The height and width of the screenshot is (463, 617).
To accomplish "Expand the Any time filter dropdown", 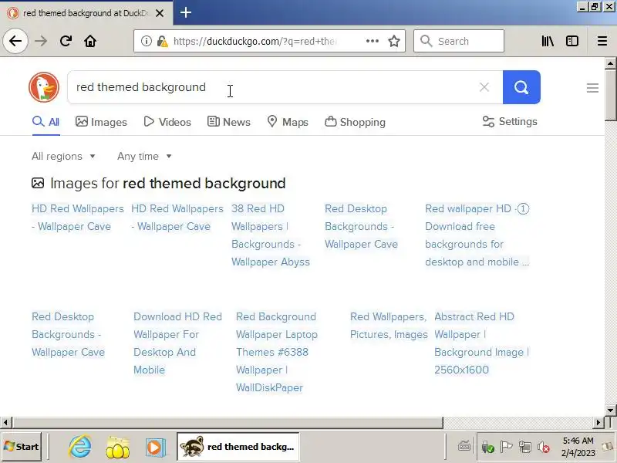I will [x=144, y=157].
